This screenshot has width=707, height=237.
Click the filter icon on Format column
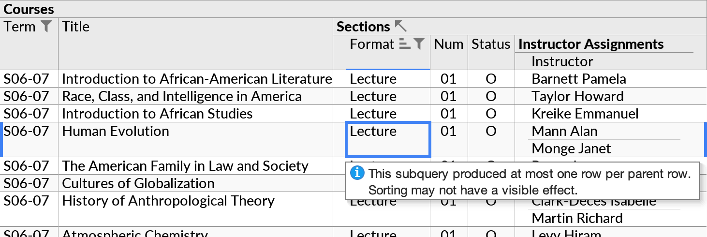[x=419, y=44]
